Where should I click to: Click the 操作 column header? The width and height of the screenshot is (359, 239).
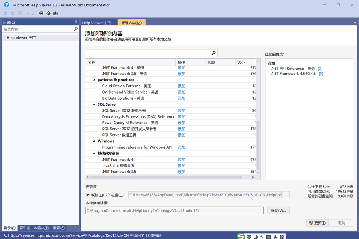[191, 63]
